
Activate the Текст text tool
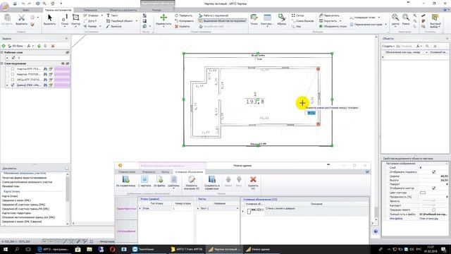[x=112, y=16]
